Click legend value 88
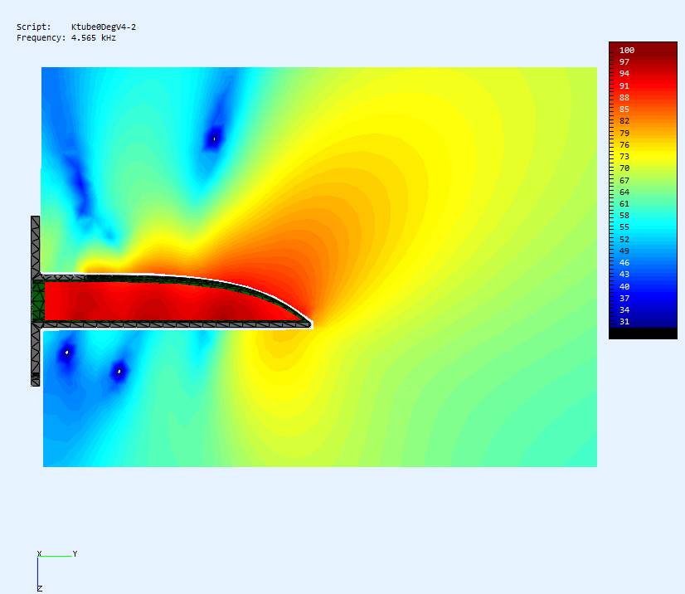The image size is (685, 594). pyautogui.click(x=624, y=98)
